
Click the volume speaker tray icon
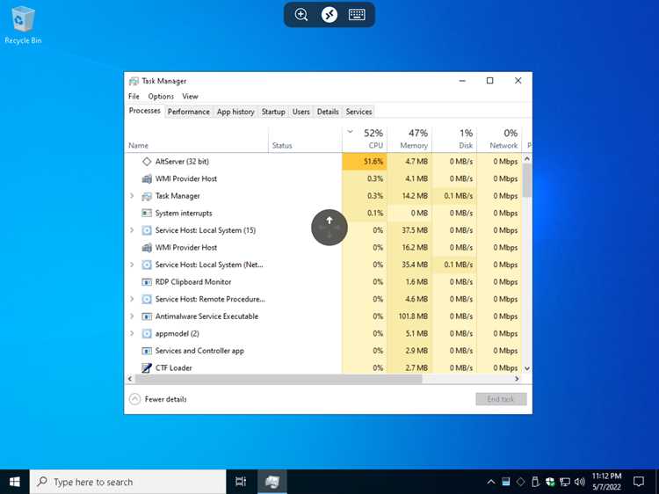tap(580, 482)
